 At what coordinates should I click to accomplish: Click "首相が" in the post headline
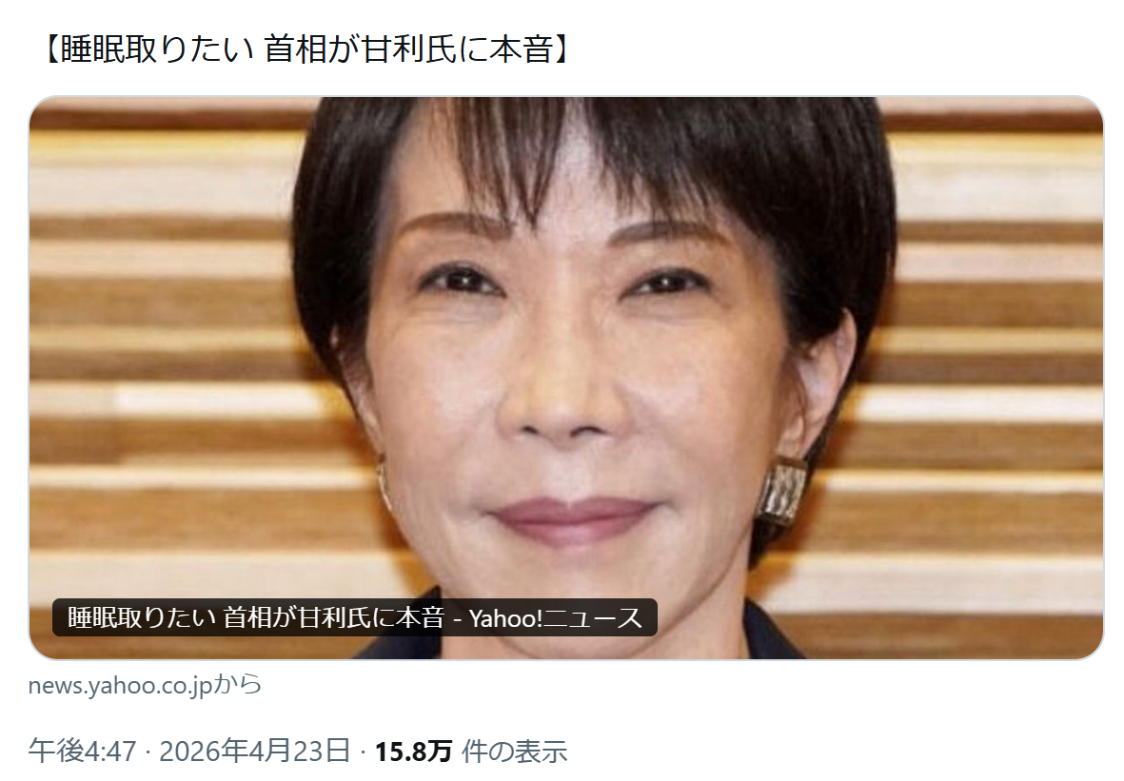[312, 49]
